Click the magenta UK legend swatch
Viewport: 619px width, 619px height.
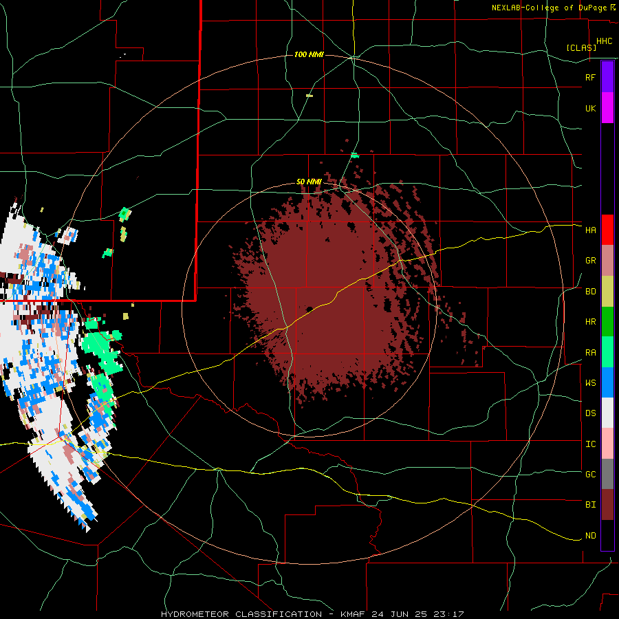(x=607, y=108)
